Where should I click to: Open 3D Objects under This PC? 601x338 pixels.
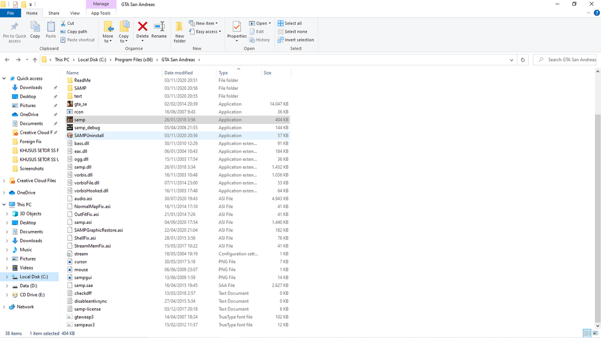click(31, 214)
